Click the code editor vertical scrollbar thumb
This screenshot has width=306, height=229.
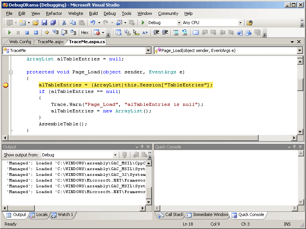(300, 84)
